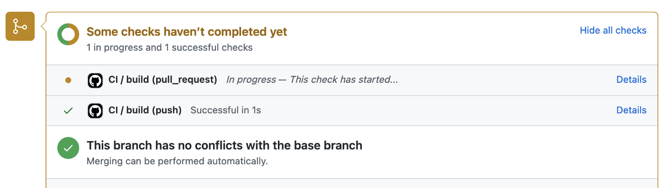Click the empty footer area below merge message
The image size is (663, 188).
pyautogui.click(x=352, y=183)
